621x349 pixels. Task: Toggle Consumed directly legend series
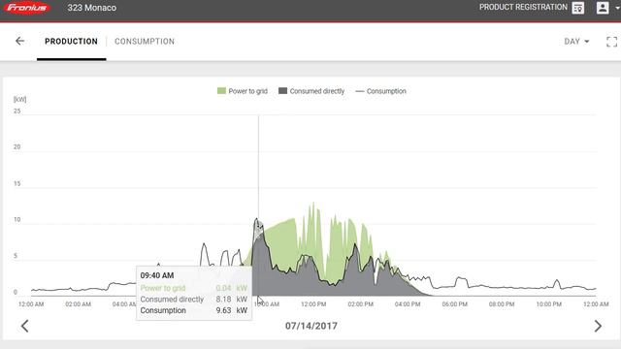[x=311, y=91]
